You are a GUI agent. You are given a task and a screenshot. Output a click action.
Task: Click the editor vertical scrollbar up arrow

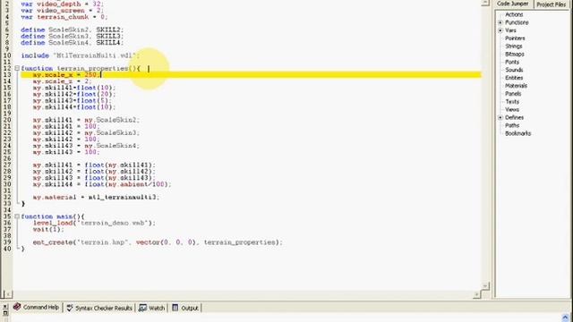coord(485,3)
